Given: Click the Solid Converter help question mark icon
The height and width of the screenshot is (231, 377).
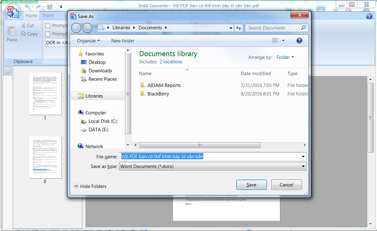Looking at the screenshot, I should point(369,17).
